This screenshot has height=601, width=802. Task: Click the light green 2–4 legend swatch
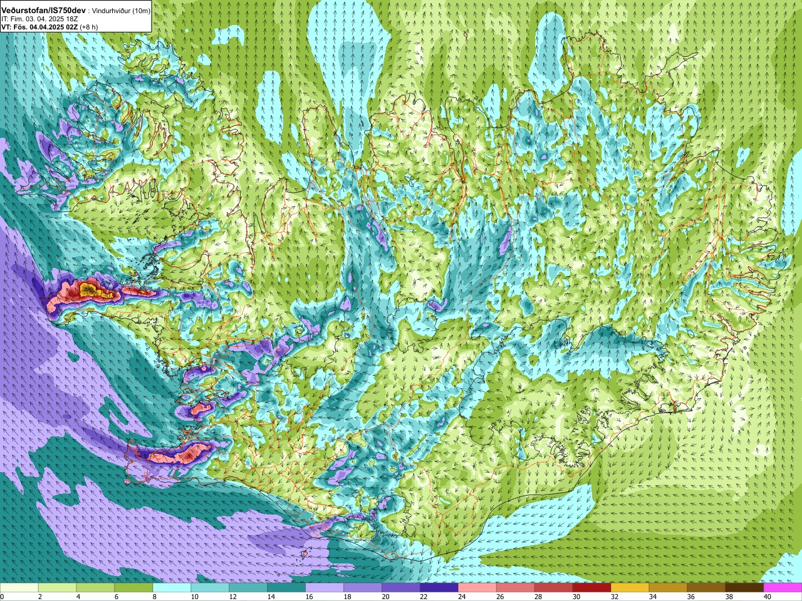coord(58,588)
